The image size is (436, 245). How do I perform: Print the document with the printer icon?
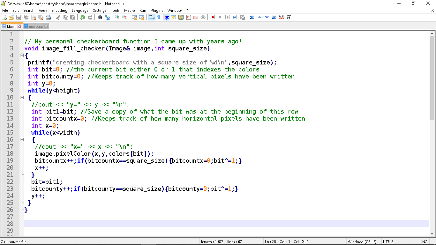(48, 17)
